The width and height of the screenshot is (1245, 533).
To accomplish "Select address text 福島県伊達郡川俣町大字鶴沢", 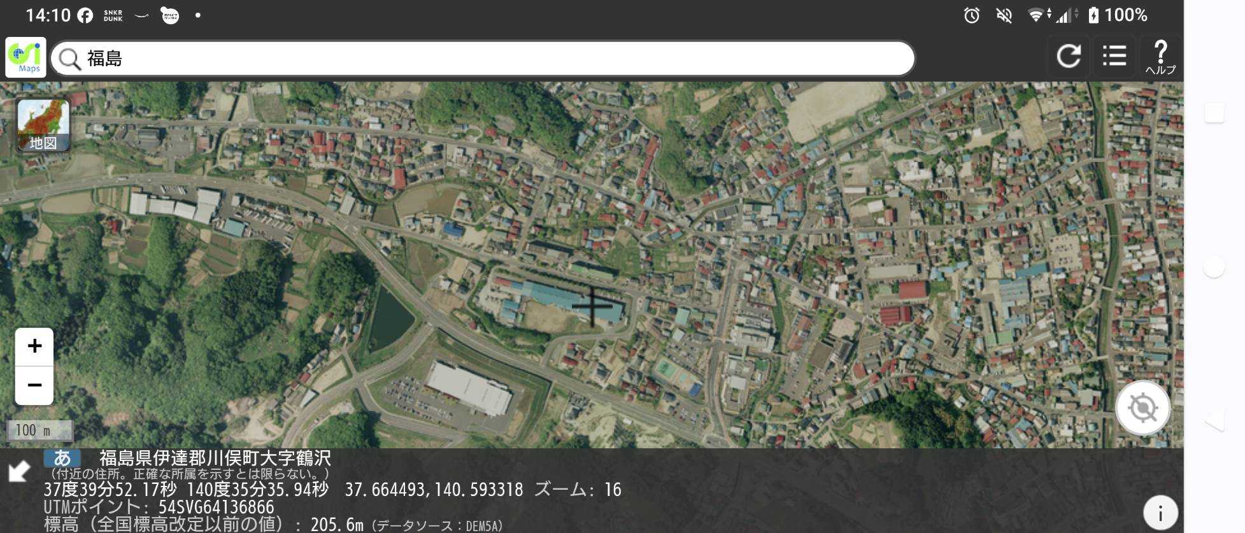I will point(215,458).
